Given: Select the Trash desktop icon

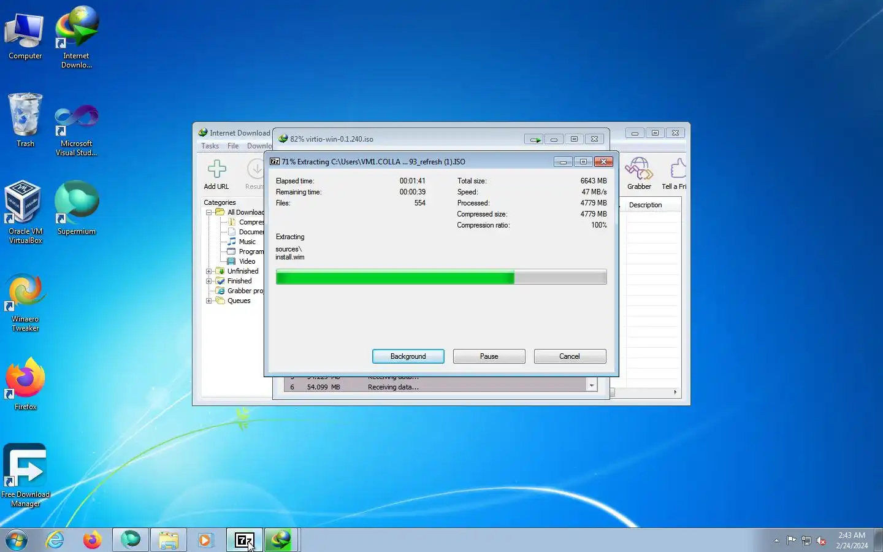Looking at the screenshot, I should (25, 120).
